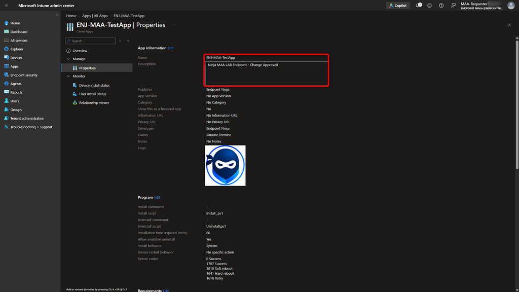The height and width of the screenshot is (292, 519).
Task: Click the ENJ-MAA-TestApp name value
Action: 220,58
